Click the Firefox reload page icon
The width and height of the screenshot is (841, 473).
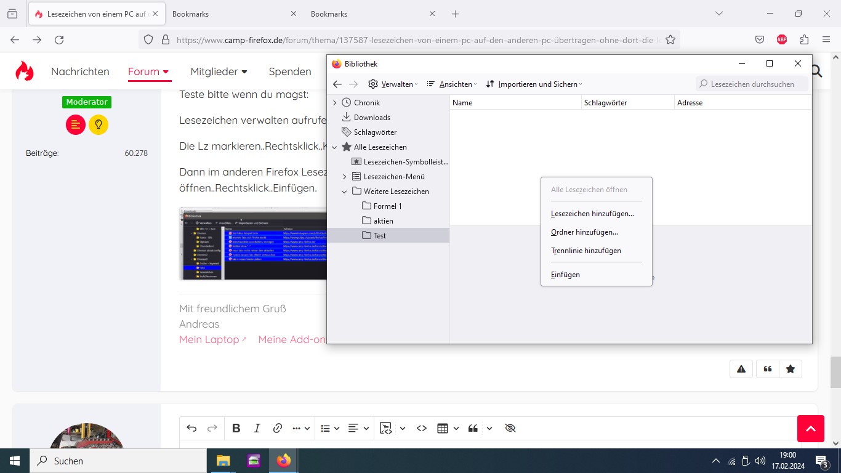tap(59, 39)
